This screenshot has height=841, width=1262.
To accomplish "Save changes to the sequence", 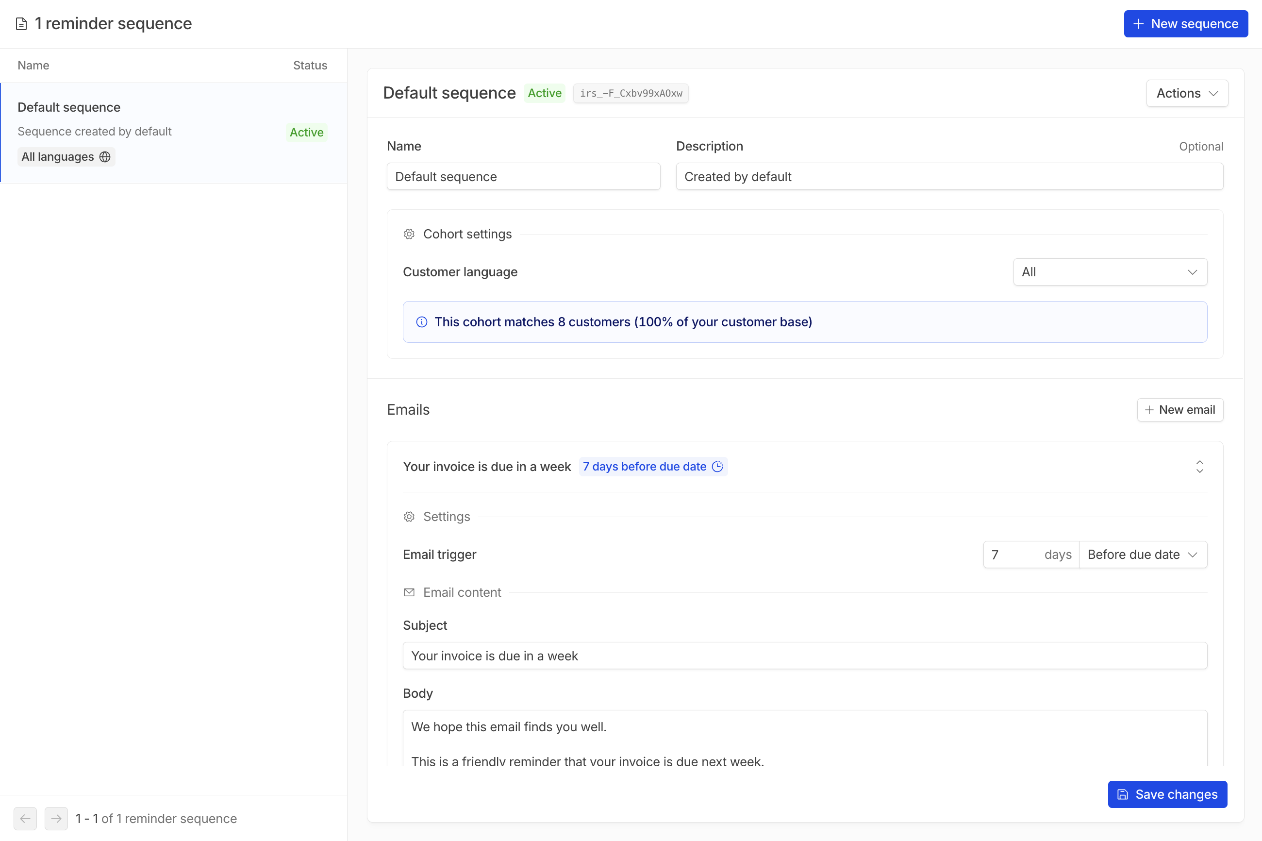I will (x=1167, y=794).
